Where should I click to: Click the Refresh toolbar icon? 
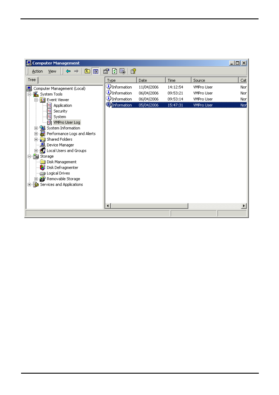click(114, 71)
